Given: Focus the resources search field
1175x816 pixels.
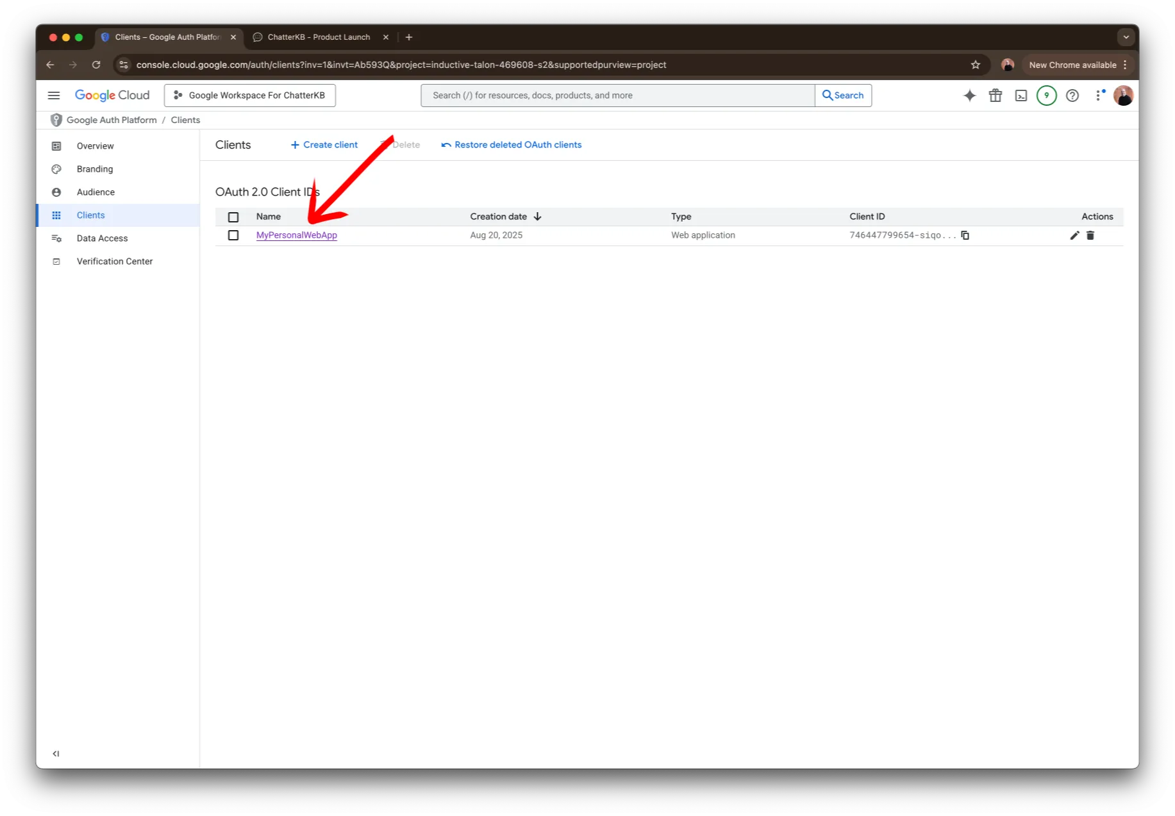Looking at the screenshot, I should click(617, 96).
